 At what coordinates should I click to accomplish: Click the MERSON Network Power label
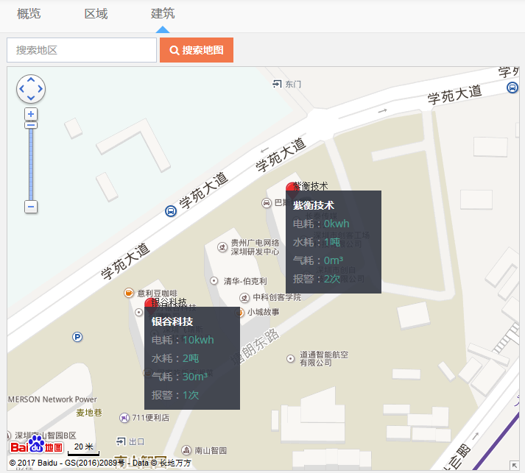point(52,399)
